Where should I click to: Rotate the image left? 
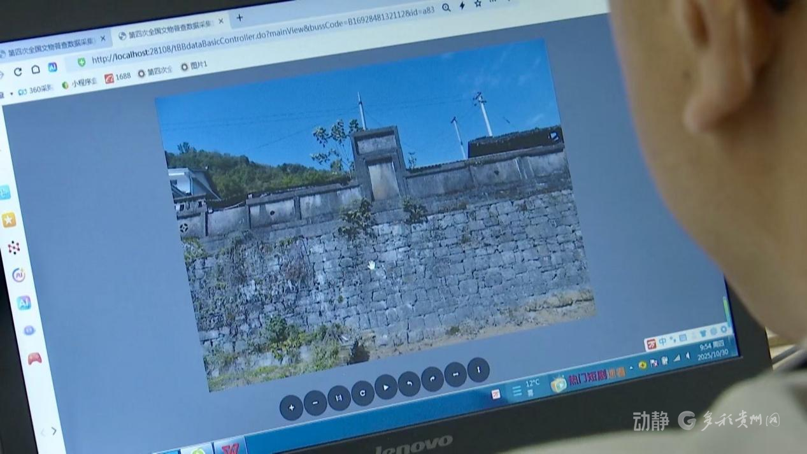409,383
